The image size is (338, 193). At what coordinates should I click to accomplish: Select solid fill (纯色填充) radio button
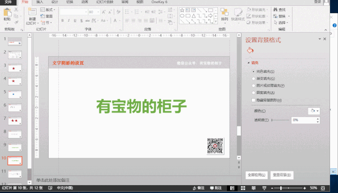253,71
